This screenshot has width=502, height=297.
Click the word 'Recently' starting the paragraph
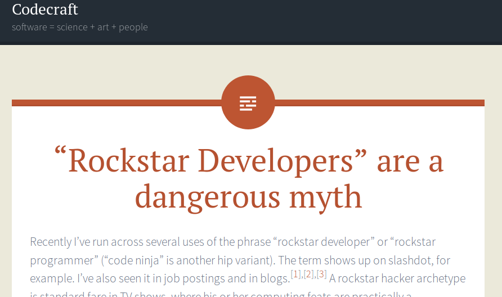(x=51, y=242)
